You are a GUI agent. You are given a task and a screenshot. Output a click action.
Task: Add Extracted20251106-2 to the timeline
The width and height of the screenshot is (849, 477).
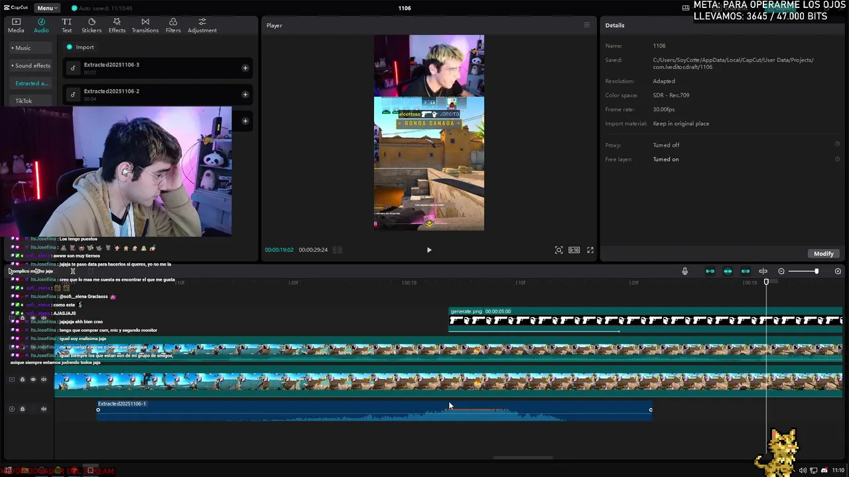pyautogui.click(x=245, y=94)
